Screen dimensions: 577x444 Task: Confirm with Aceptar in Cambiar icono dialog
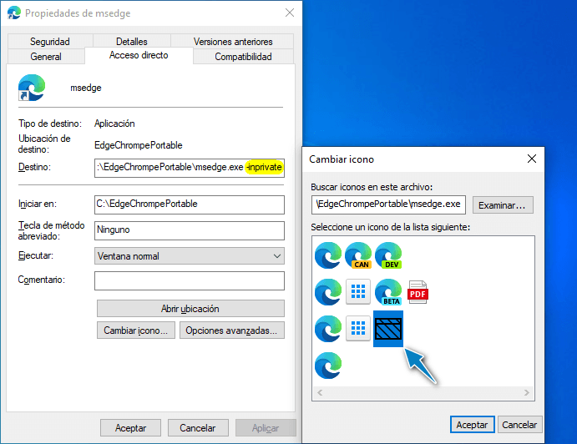[472, 425]
